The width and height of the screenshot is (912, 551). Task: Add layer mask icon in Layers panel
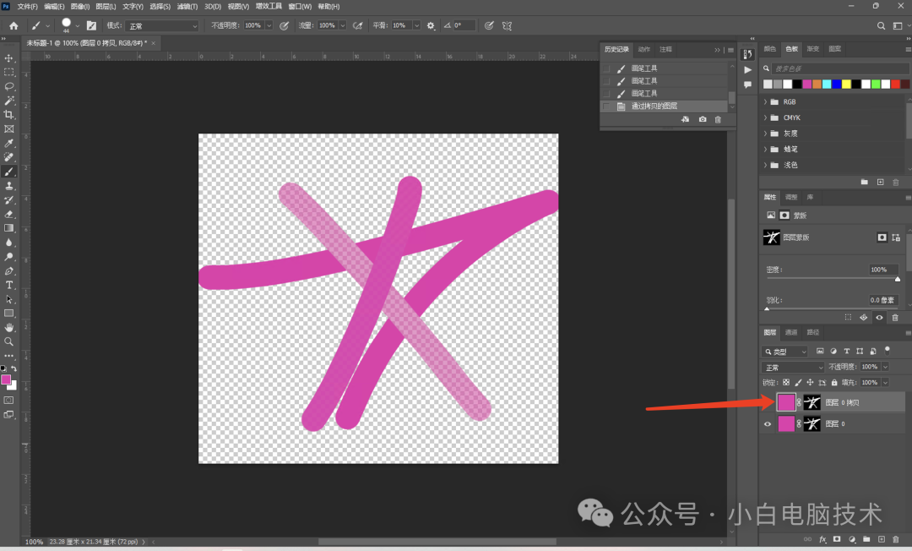[x=837, y=539]
